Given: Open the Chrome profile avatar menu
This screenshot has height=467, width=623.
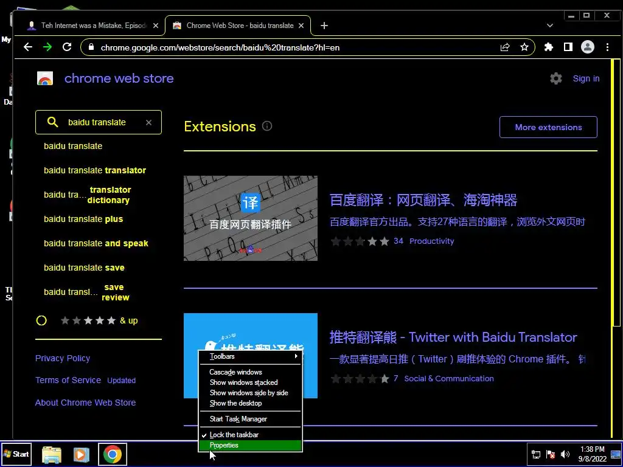Looking at the screenshot, I should point(588,47).
